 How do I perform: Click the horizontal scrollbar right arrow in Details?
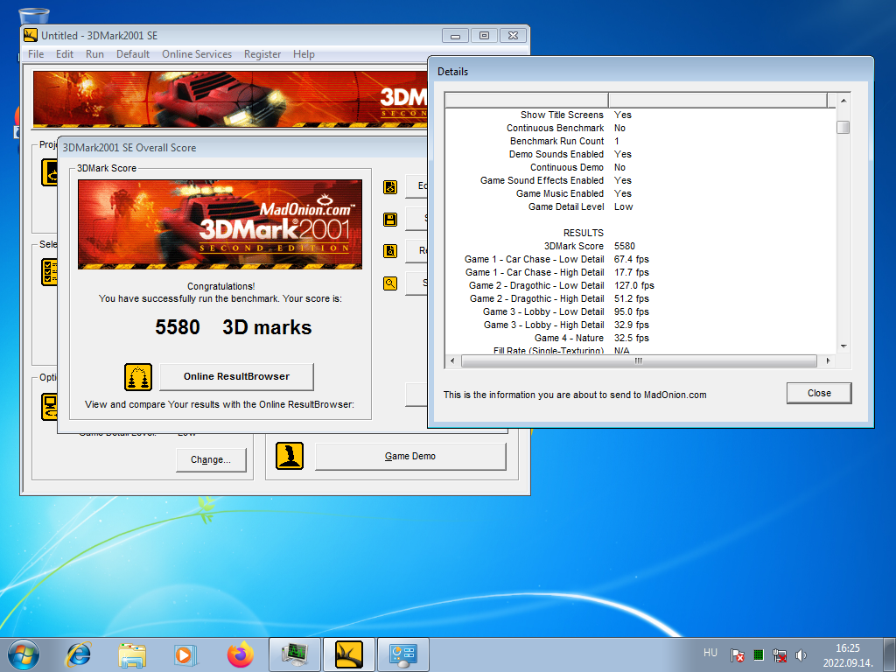pos(828,361)
